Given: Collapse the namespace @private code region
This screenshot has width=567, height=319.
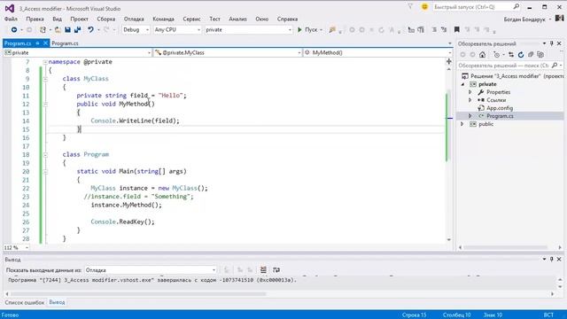Looking at the screenshot, I should [45, 62].
